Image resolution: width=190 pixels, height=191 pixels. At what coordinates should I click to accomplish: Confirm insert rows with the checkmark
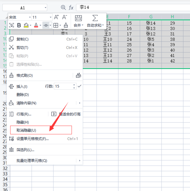[x=79, y=86]
